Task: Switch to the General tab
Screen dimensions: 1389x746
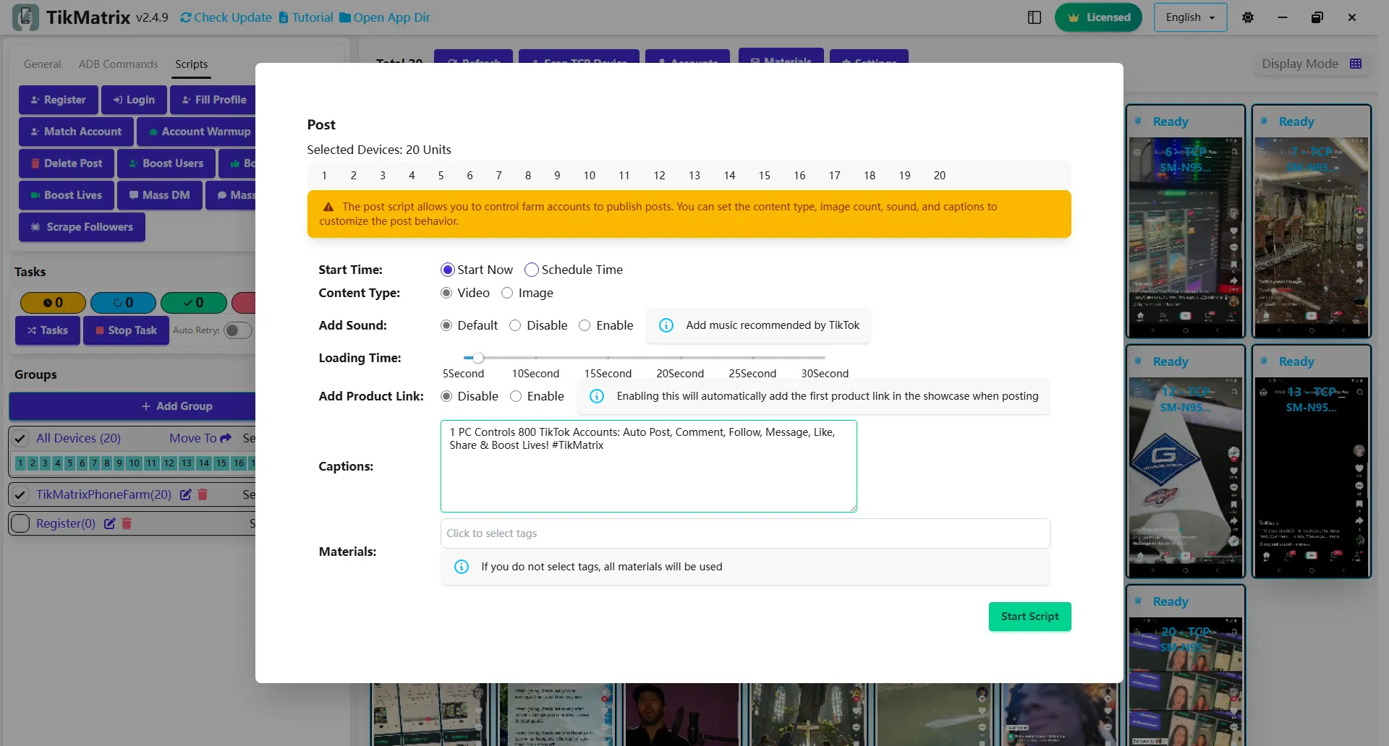Action: coord(42,64)
